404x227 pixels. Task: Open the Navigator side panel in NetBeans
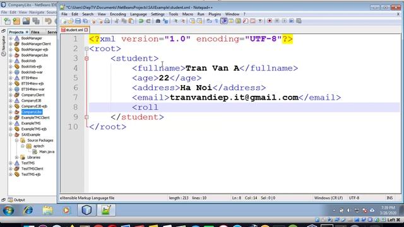[3, 45]
